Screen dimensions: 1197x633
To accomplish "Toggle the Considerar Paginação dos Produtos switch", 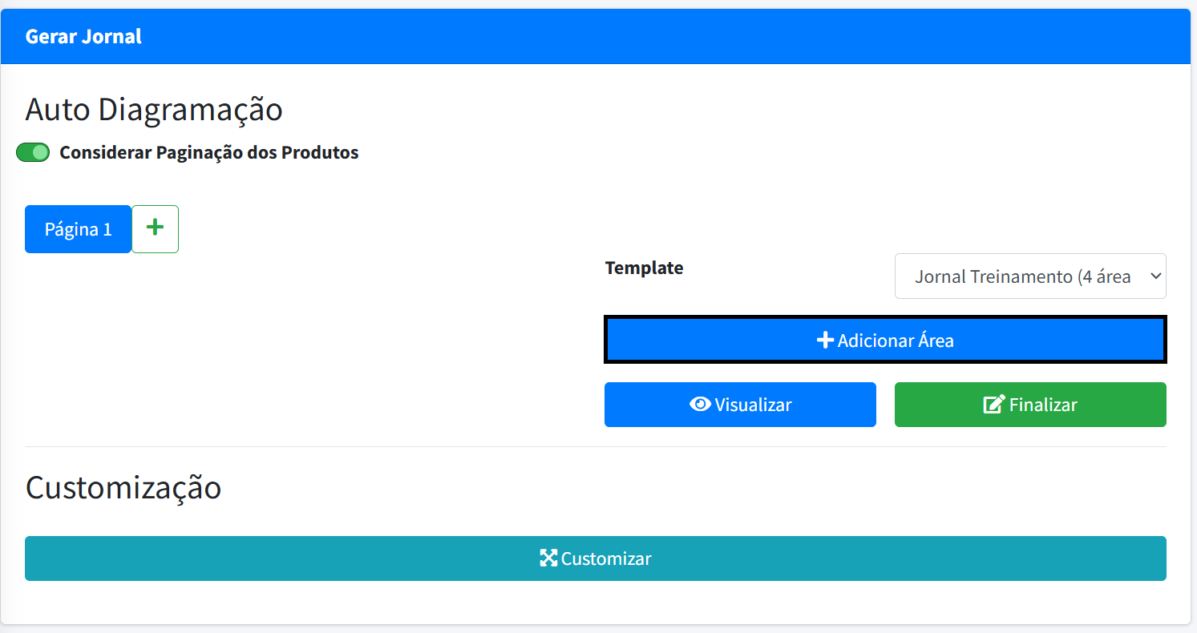I will click(x=33, y=153).
